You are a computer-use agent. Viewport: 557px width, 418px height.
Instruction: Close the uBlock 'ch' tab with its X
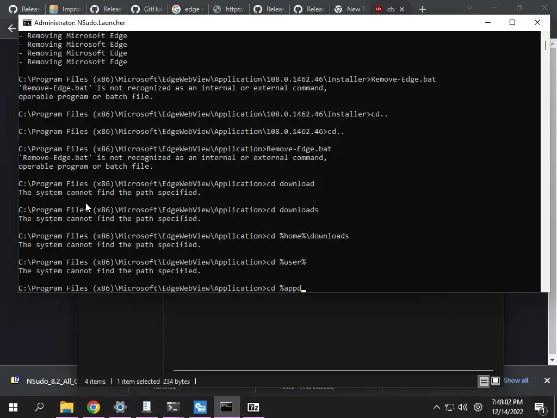(x=402, y=9)
